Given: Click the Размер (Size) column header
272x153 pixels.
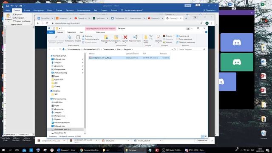Looking at the screenshot, I should (x=163, y=54).
